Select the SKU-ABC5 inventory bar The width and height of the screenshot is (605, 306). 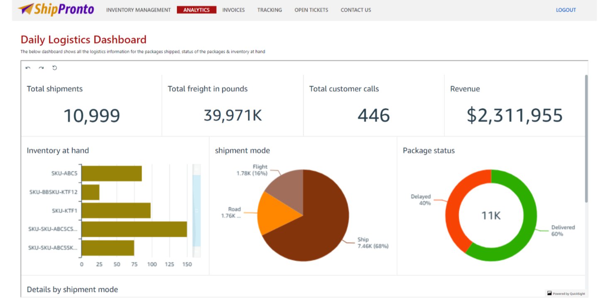coord(111,173)
